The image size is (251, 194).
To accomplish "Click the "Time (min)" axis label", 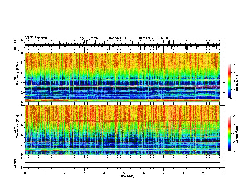I will point(127,176).
